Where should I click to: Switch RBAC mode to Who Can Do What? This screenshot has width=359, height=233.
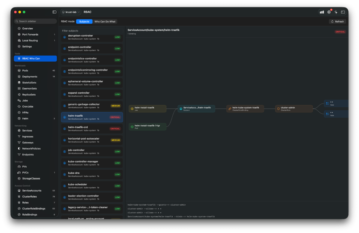[x=105, y=22]
